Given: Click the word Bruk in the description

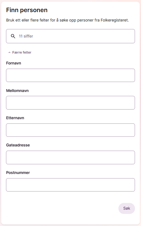Looking at the screenshot, I should point(10,20).
